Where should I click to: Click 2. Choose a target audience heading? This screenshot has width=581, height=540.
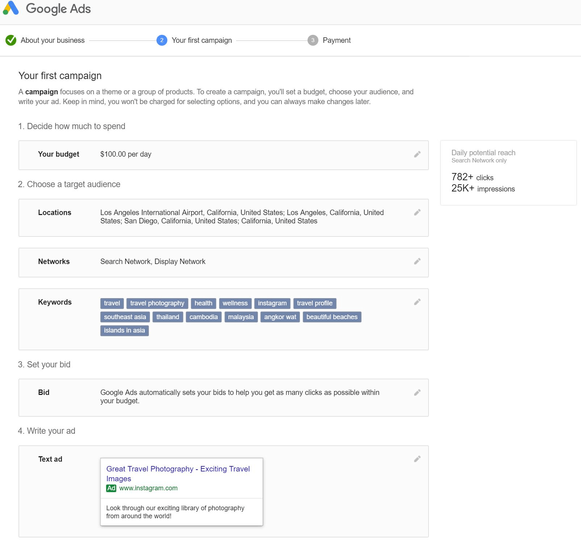pyautogui.click(x=69, y=184)
